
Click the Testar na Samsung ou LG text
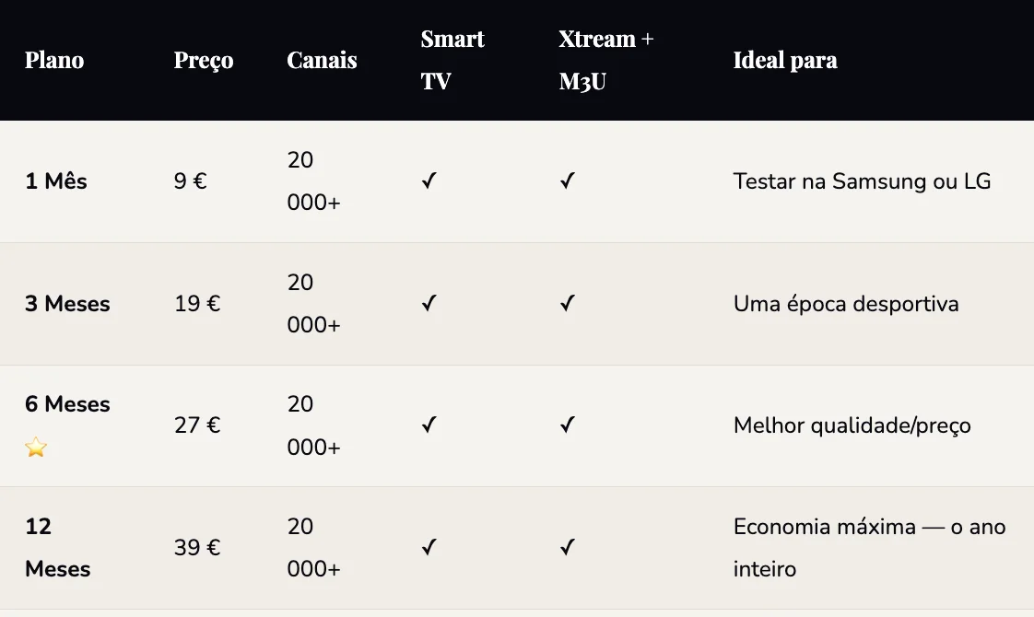pos(862,181)
